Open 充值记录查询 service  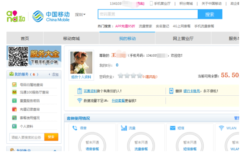(x=30, y=109)
